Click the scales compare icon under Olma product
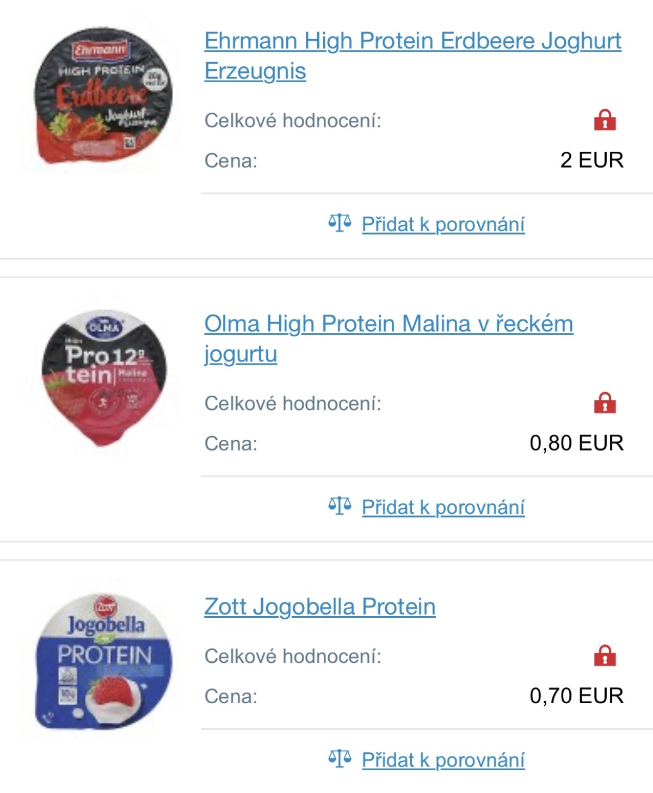This screenshot has height=793, width=653. (340, 506)
